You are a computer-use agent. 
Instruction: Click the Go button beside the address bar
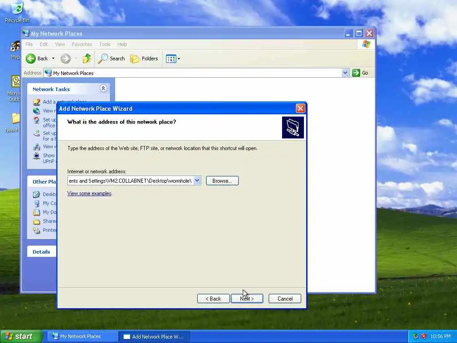[x=360, y=73]
